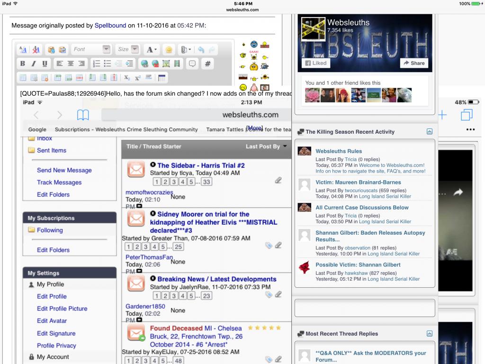Go to page 33 of Harris Trial thread
The height and width of the screenshot is (364, 485).
click(x=207, y=182)
